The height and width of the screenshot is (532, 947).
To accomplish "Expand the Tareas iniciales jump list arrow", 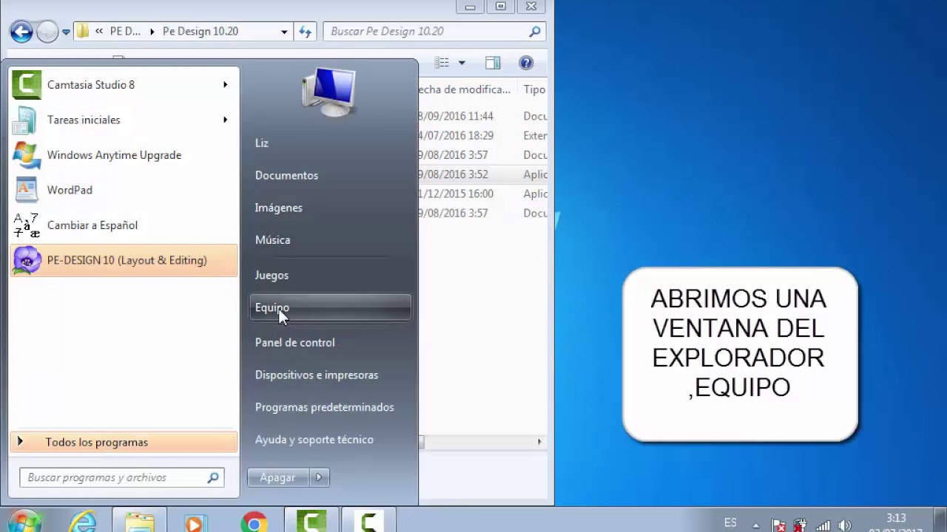I will (x=225, y=120).
